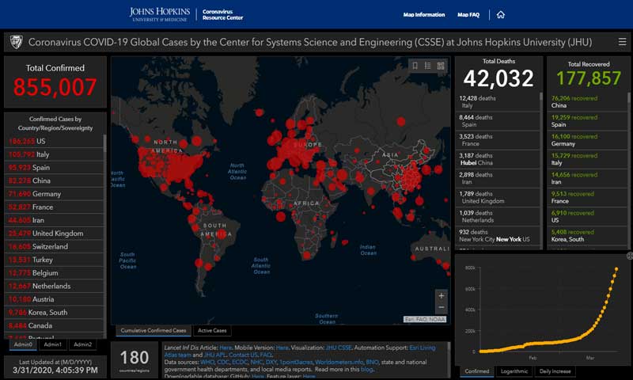633x380 pixels.
Task: Zoom out the map with minus button
Action: [441, 307]
